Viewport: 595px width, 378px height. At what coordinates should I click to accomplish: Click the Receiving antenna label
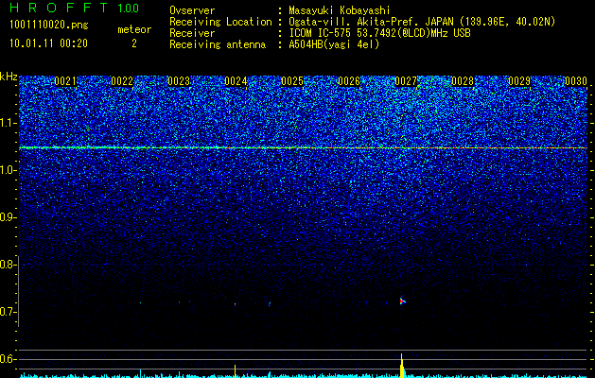pyautogui.click(x=218, y=44)
